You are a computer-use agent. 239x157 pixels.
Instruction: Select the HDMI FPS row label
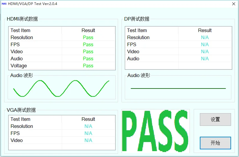[15, 44]
